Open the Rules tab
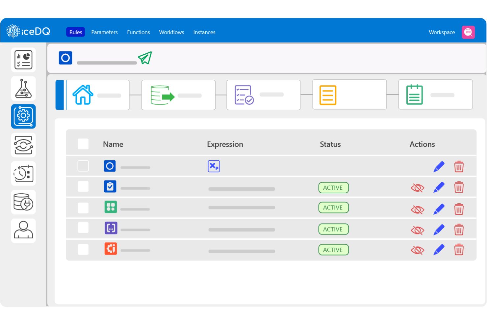 76,32
